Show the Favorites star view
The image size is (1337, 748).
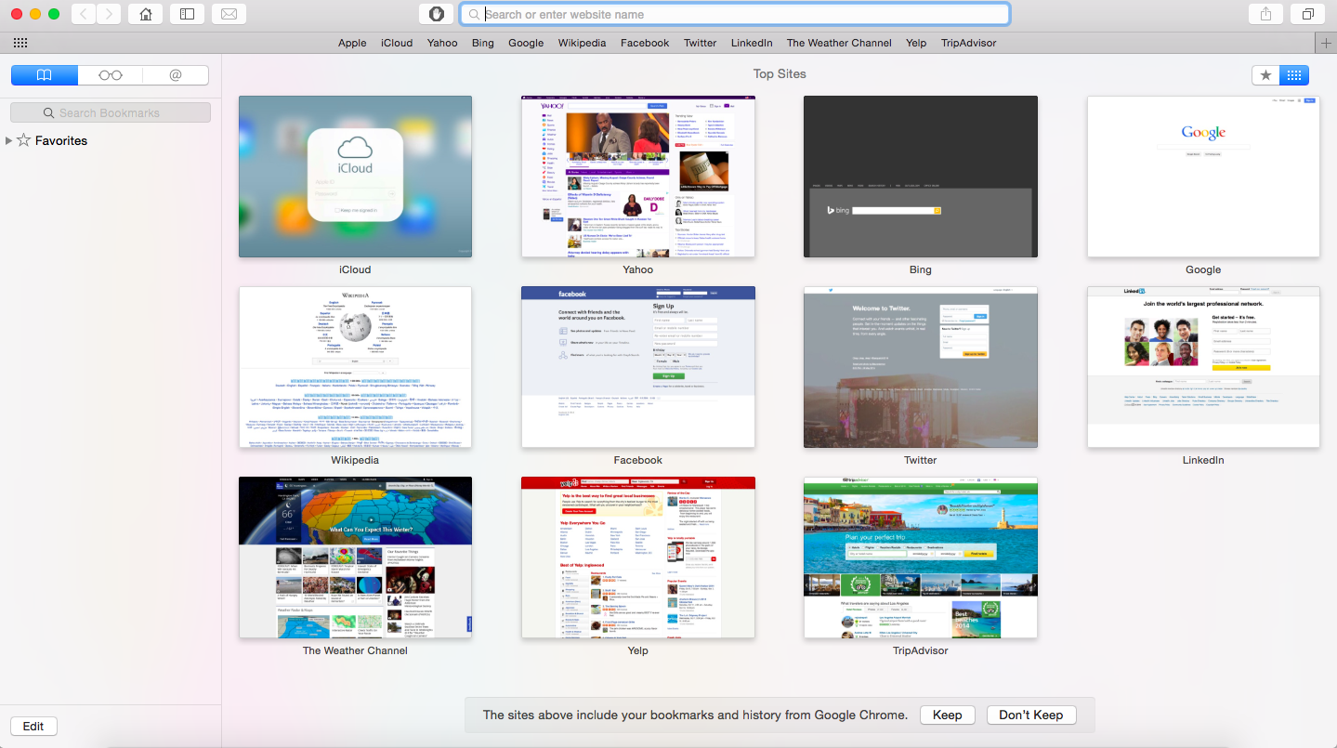click(x=1265, y=75)
